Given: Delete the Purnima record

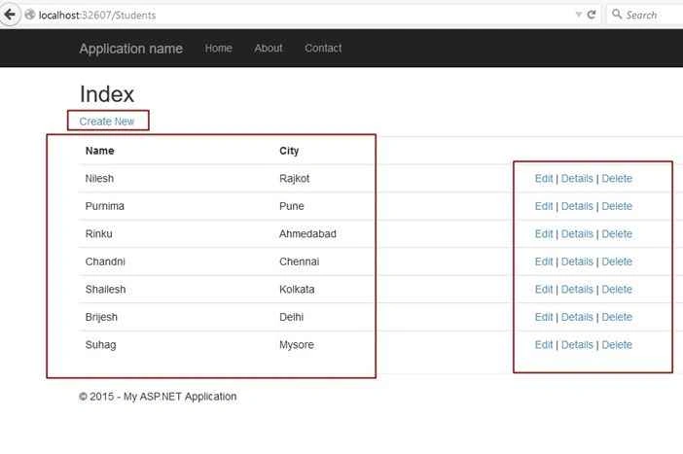Looking at the screenshot, I should (x=617, y=206).
